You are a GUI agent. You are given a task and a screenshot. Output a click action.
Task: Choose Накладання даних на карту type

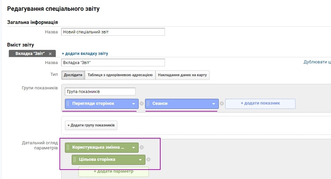(x=182, y=75)
